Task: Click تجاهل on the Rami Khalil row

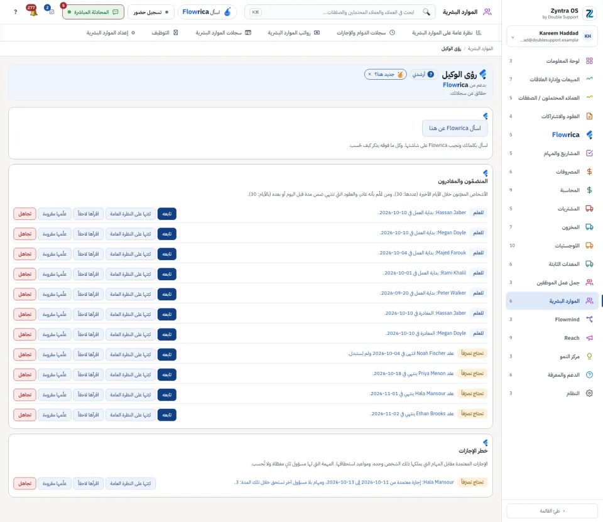Action: click(24, 274)
